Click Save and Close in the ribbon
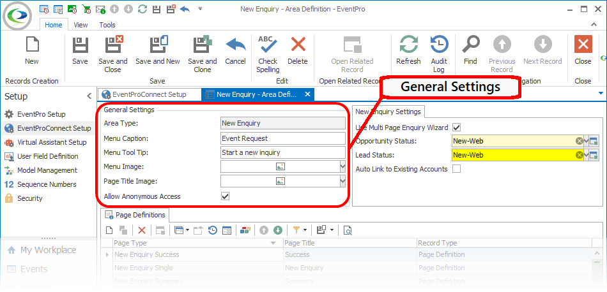This screenshot has width=607, height=292. (x=112, y=55)
